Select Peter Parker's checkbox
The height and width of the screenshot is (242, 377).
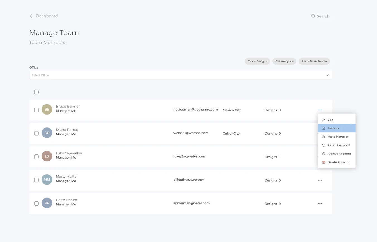(37, 204)
